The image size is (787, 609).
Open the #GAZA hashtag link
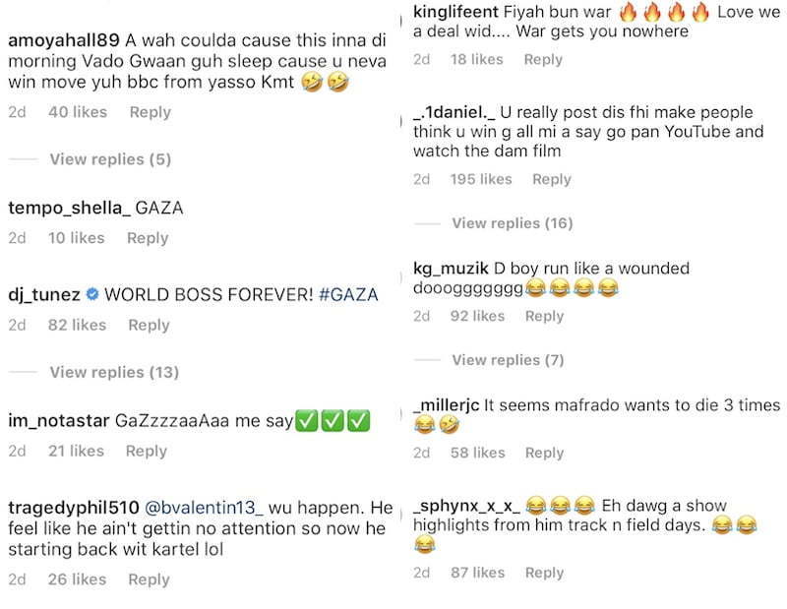[348, 294]
